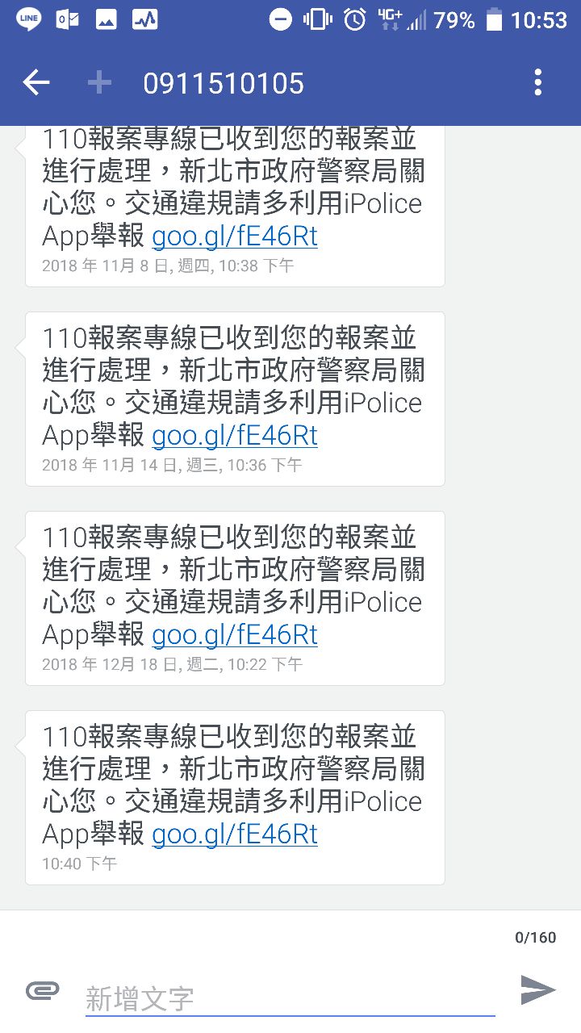Tap the back arrow icon
This screenshot has height=1033, width=581.
tap(36, 82)
